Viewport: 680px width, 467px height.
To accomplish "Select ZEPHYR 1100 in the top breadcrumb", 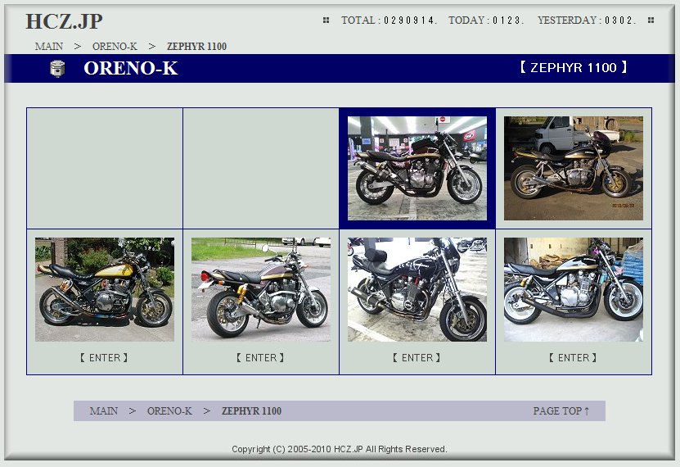I will 197,47.
